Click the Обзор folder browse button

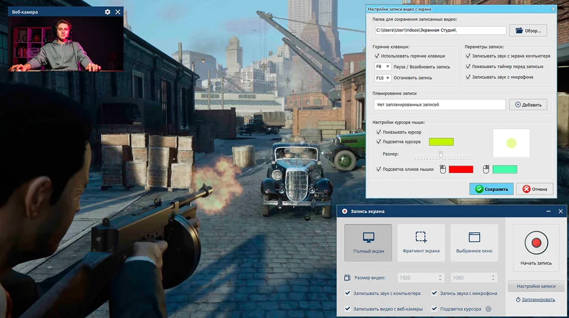pyautogui.click(x=528, y=31)
